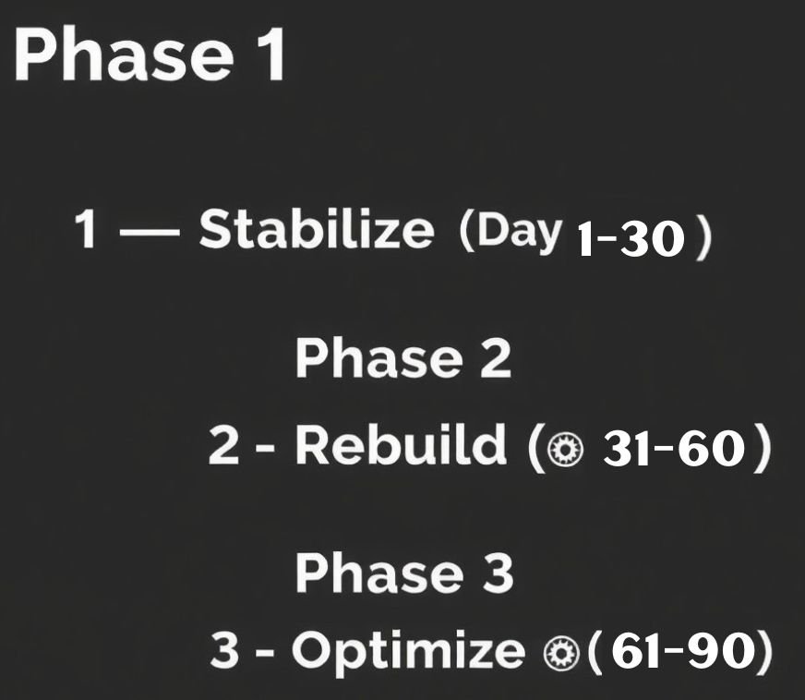Click the gear icon beside 31-60
This screenshot has width=805, height=700.
click(560, 450)
